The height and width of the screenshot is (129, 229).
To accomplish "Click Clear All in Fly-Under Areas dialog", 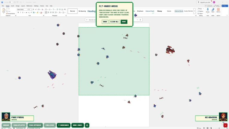I will [115, 22].
